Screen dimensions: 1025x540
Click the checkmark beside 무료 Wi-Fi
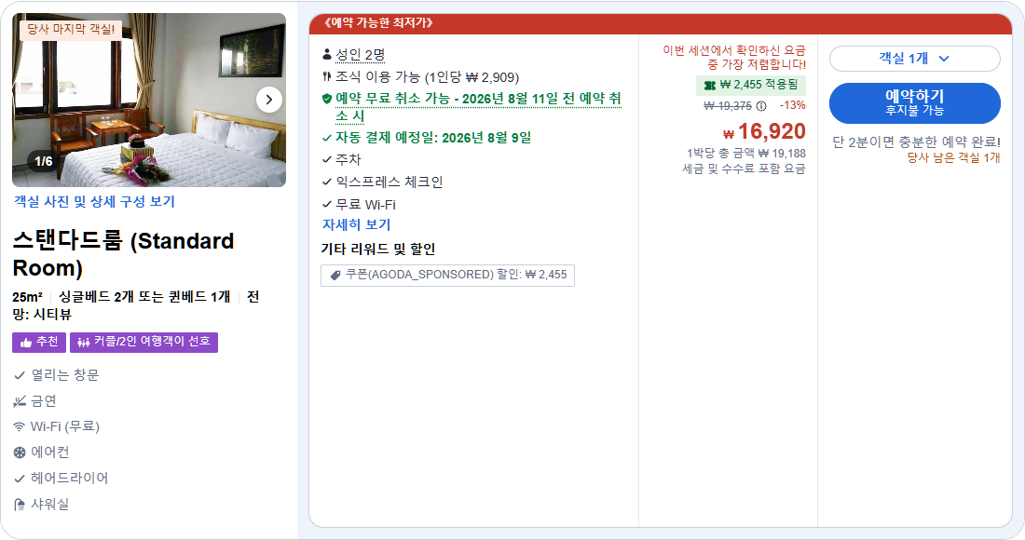(x=327, y=205)
